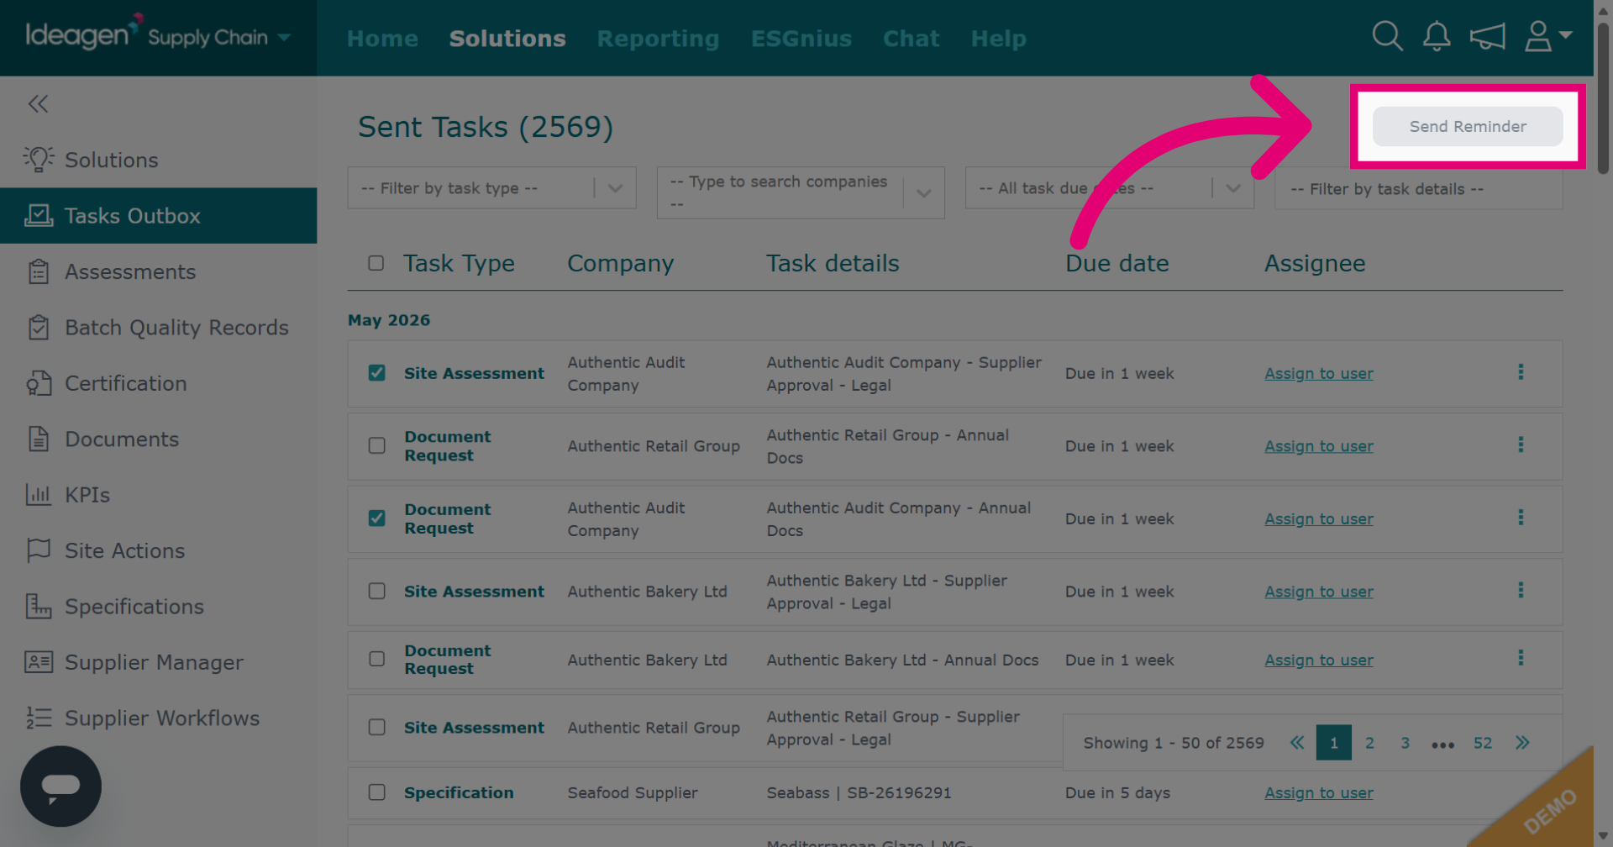
Task: Open Specification task for Seafood Supplier
Action: coord(459,792)
